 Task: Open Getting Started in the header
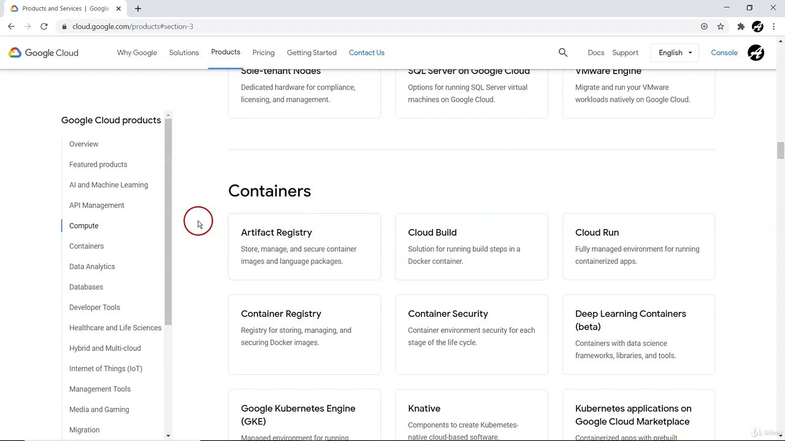click(x=312, y=53)
